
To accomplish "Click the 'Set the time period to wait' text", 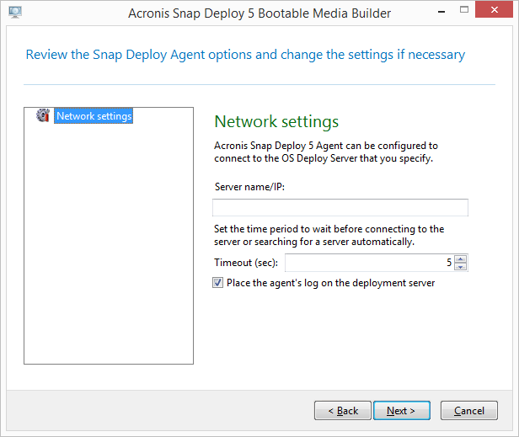I will pyautogui.click(x=329, y=235).
